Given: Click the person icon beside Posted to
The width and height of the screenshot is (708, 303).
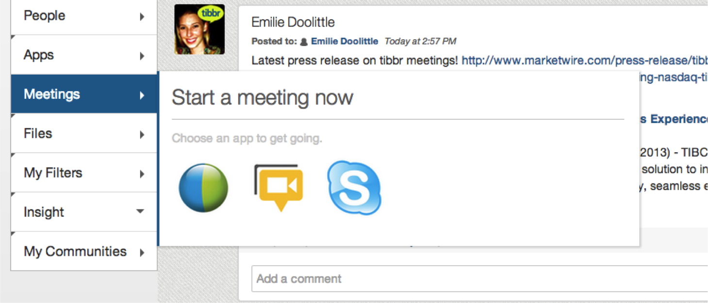Looking at the screenshot, I should (x=304, y=42).
